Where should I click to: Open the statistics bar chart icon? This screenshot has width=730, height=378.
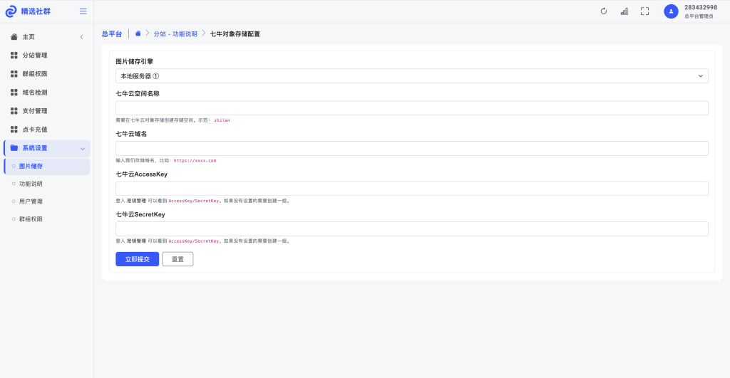[624, 11]
